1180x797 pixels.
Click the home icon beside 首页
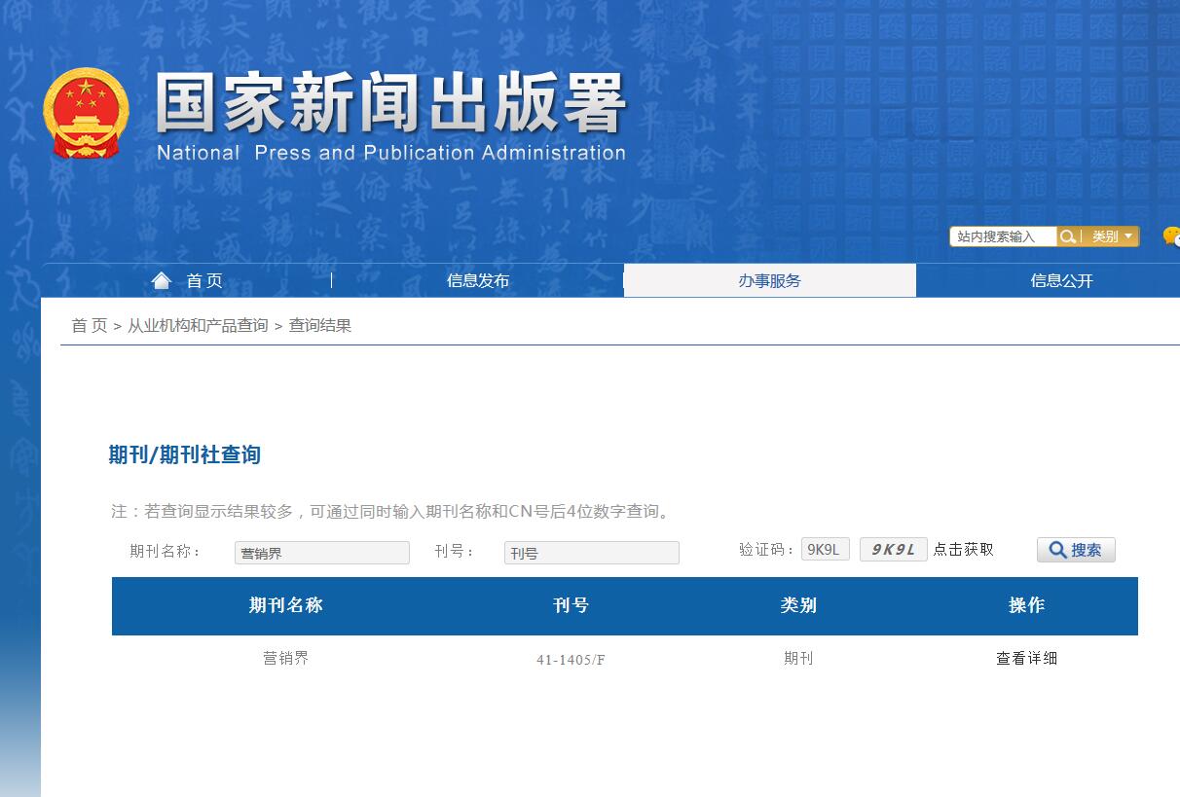coord(162,280)
